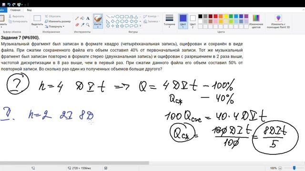This screenshot has width=305, height=171.
Task: Pick the purple color swatch
Action: point(246,16)
